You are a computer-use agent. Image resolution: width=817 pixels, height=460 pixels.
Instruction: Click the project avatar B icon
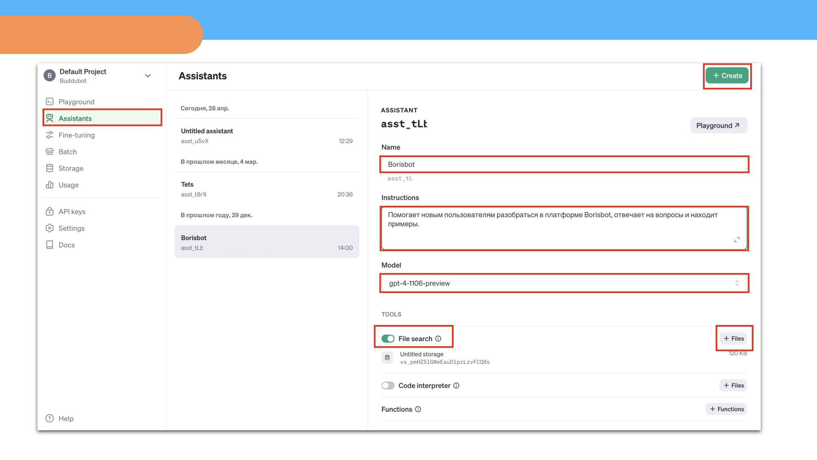50,76
